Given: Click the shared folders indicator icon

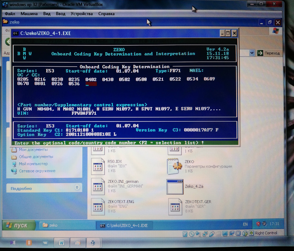Looking at the screenshot, I should (x=218, y=234).
